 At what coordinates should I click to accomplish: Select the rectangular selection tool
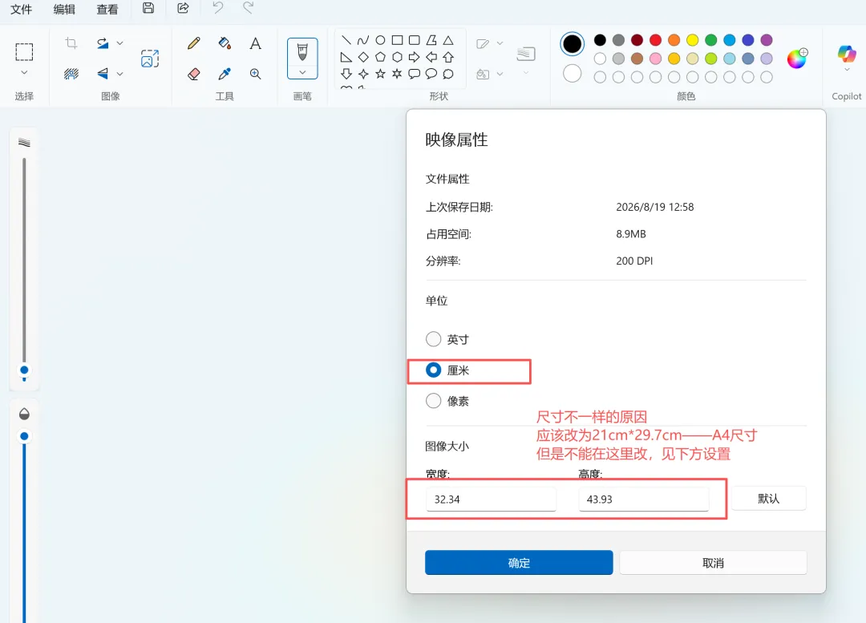click(24, 52)
